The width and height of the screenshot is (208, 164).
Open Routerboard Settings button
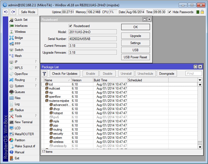[135, 43]
